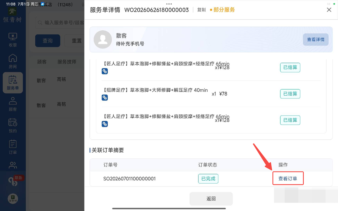This screenshot has width=338, height=211.
Task: Click the 订单号 column header
Action: click(110, 165)
